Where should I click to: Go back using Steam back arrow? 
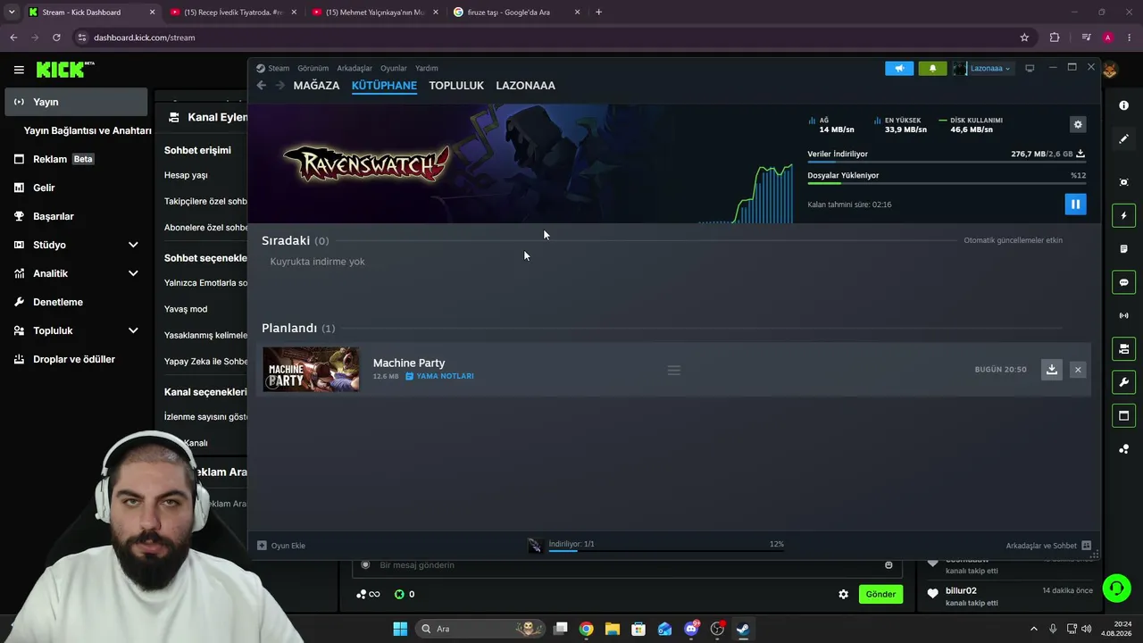(x=261, y=86)
